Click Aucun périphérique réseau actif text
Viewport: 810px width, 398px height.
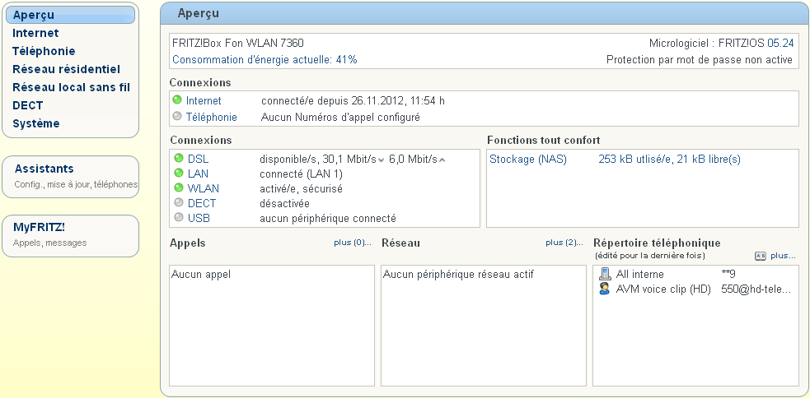(x=458, y=275)
